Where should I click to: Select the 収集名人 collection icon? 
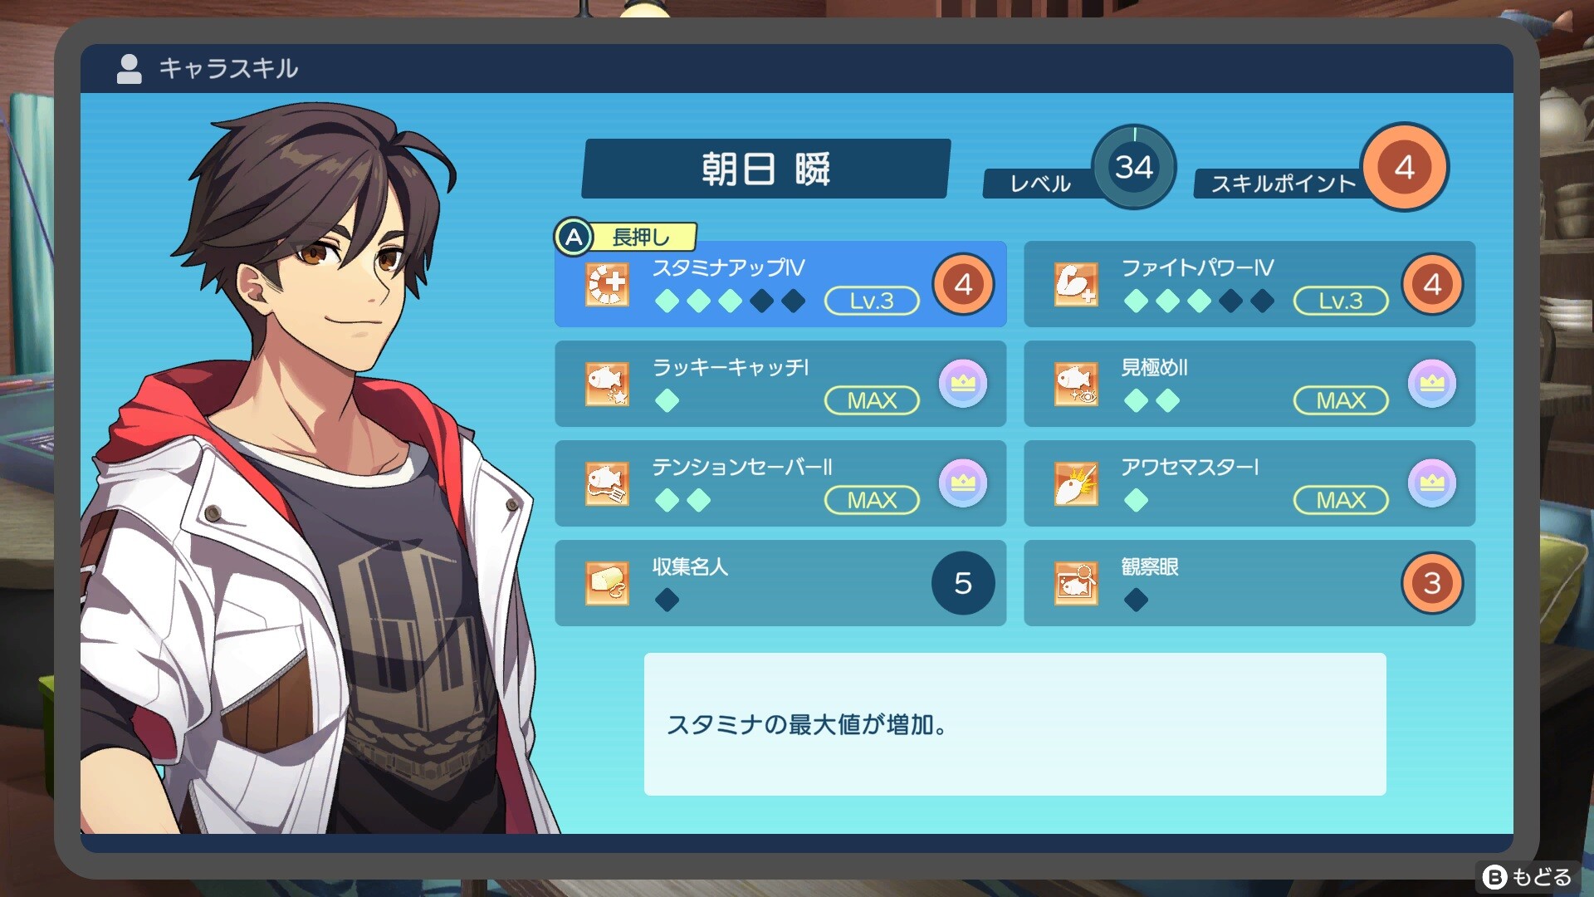(x=607, y=583)
